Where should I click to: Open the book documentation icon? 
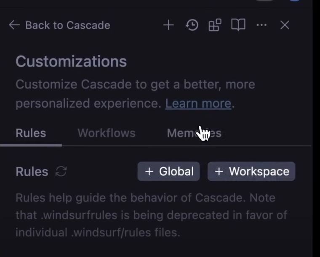[238, 25]
